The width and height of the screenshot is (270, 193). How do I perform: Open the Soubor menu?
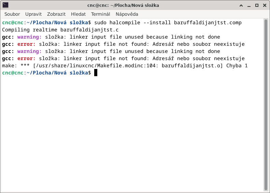tap(12, 14)
